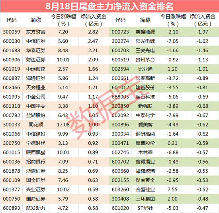Select stock code 601995

click(x=12, y=97)
